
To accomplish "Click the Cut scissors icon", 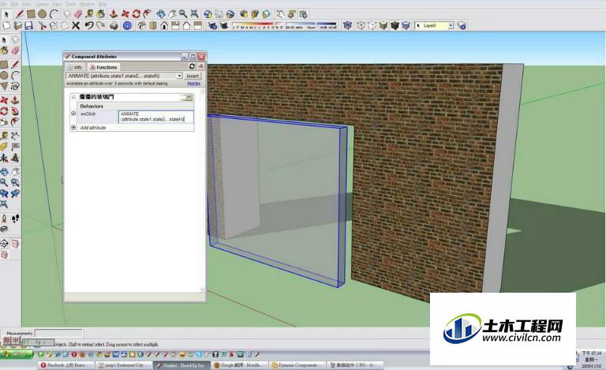I will coord(42,25).
